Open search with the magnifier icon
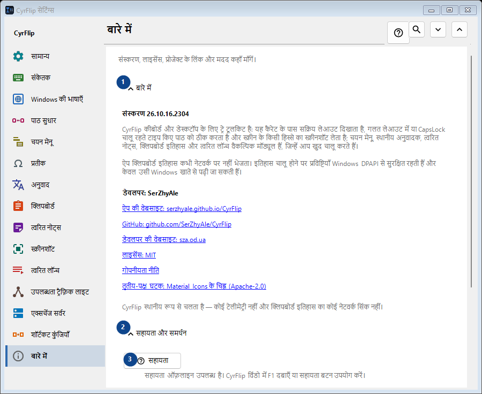The height and width of the screenshot is (394, 482). click(x=417, y=29)
